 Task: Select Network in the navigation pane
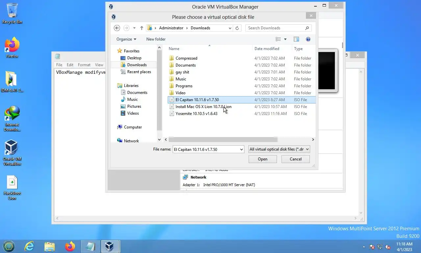pyautogui.click(x=131, y=141)
